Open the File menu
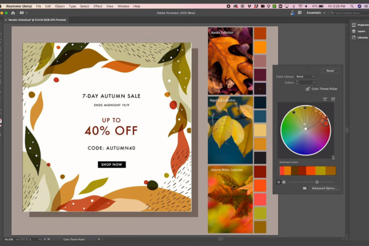 pyautogui.click(x=39, y=6)
